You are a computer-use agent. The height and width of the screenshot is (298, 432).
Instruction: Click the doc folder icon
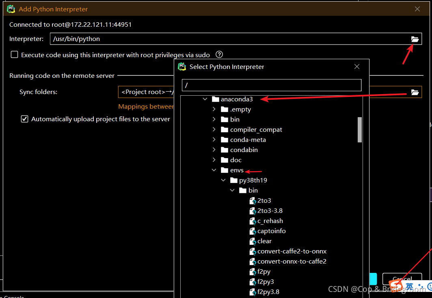[225, 160]
